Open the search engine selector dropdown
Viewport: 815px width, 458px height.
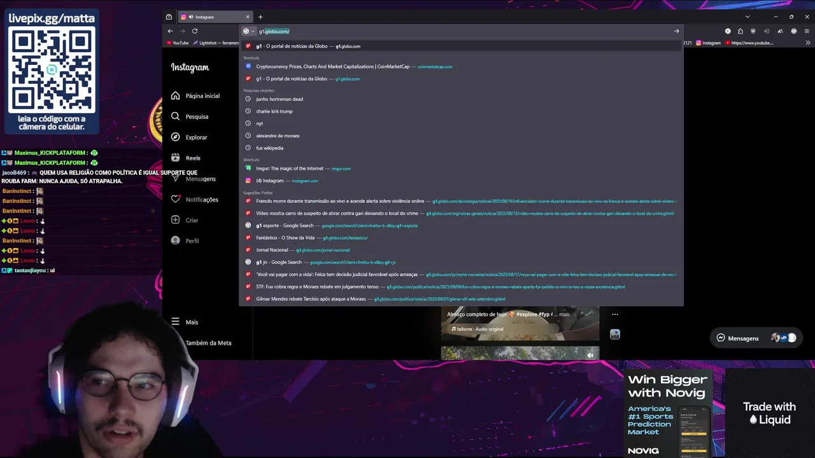(248, 31)
